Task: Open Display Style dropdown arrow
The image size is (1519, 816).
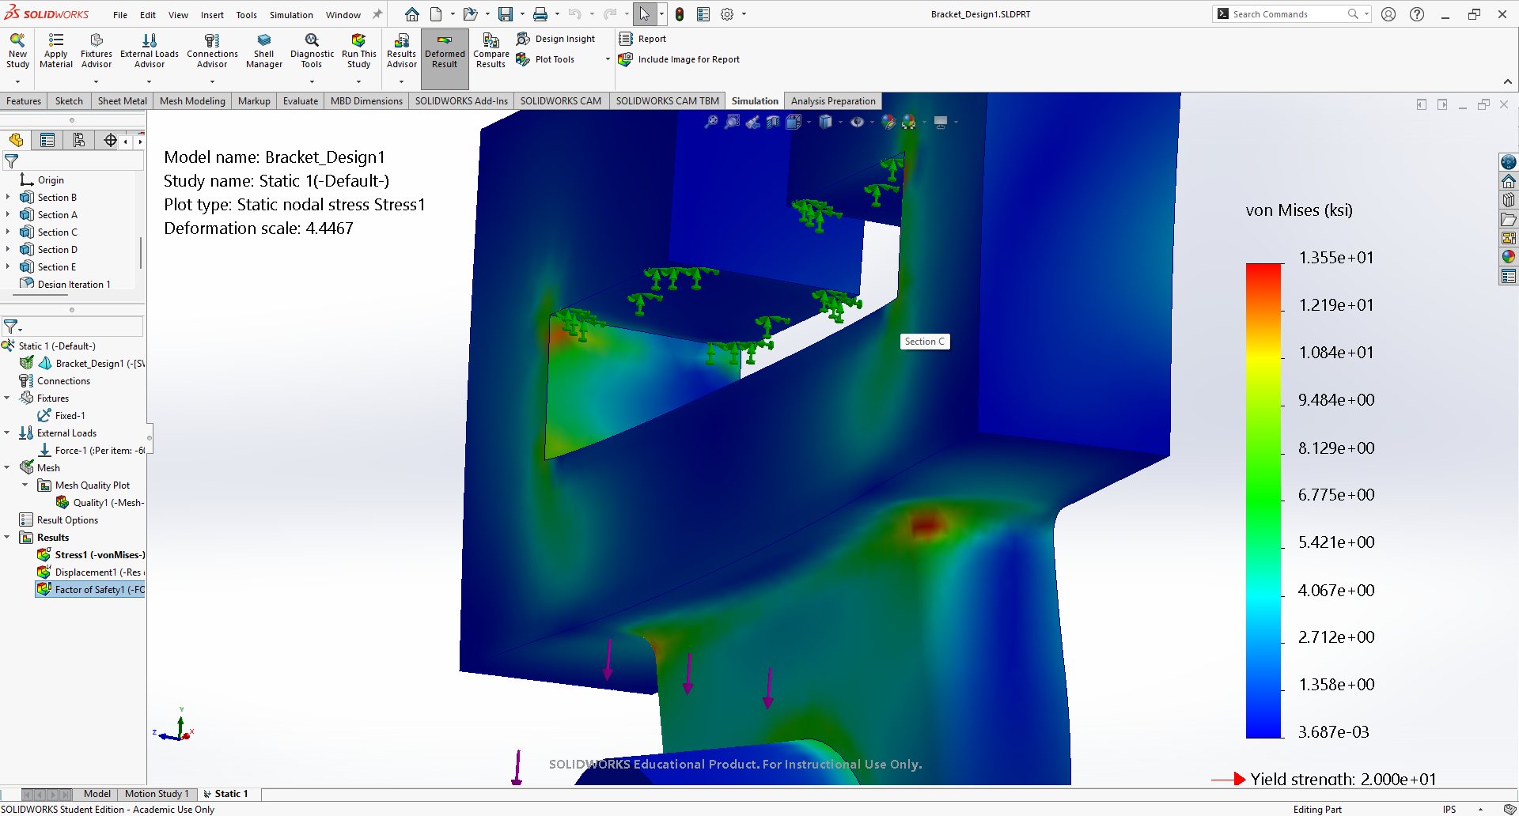Action: (840, 122)
